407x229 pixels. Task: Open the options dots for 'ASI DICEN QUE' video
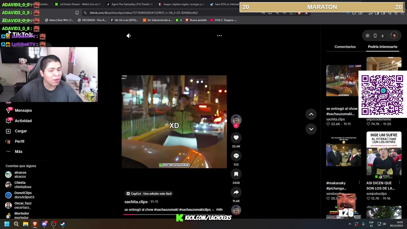pyautogui.click(x=400, y=183)
